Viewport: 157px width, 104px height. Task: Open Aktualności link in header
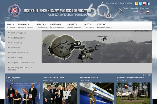click(134, 8)
